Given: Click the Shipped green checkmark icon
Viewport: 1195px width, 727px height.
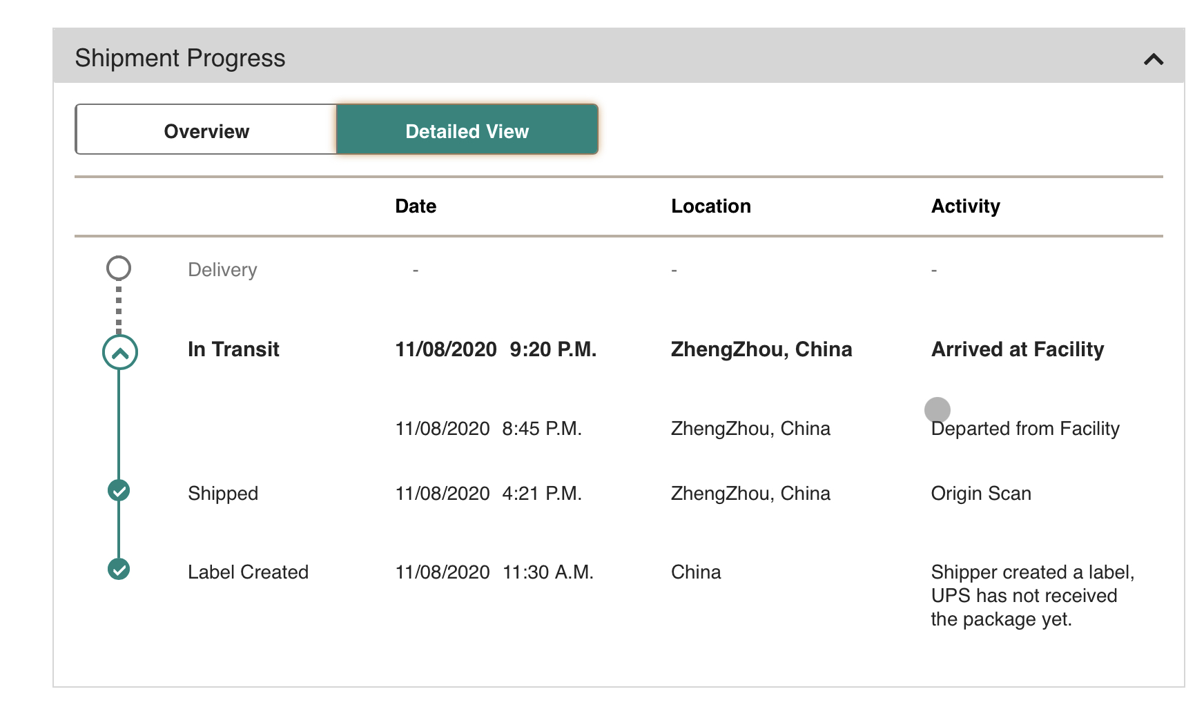Looking at the screenshot, I should [119, 491].
